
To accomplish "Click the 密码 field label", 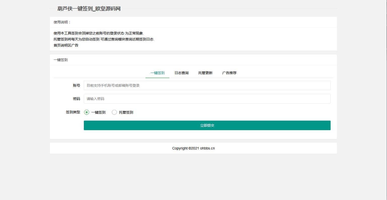I will 76,99.
